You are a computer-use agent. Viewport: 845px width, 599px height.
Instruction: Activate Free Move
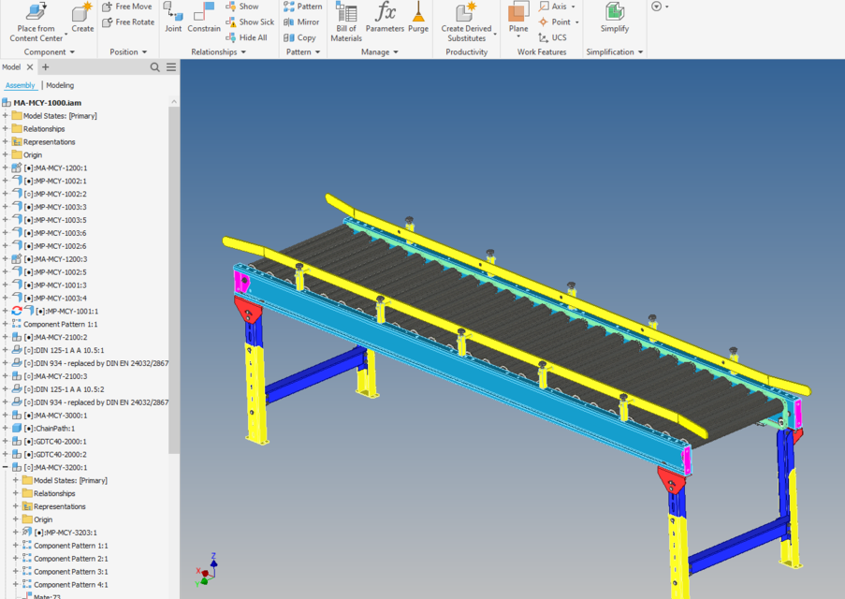(x=127, y=6)
